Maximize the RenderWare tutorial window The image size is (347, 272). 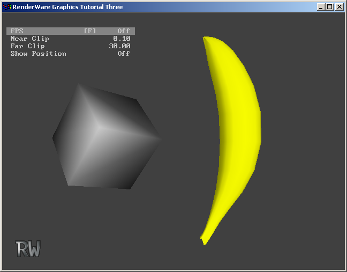tap(329, 7)
